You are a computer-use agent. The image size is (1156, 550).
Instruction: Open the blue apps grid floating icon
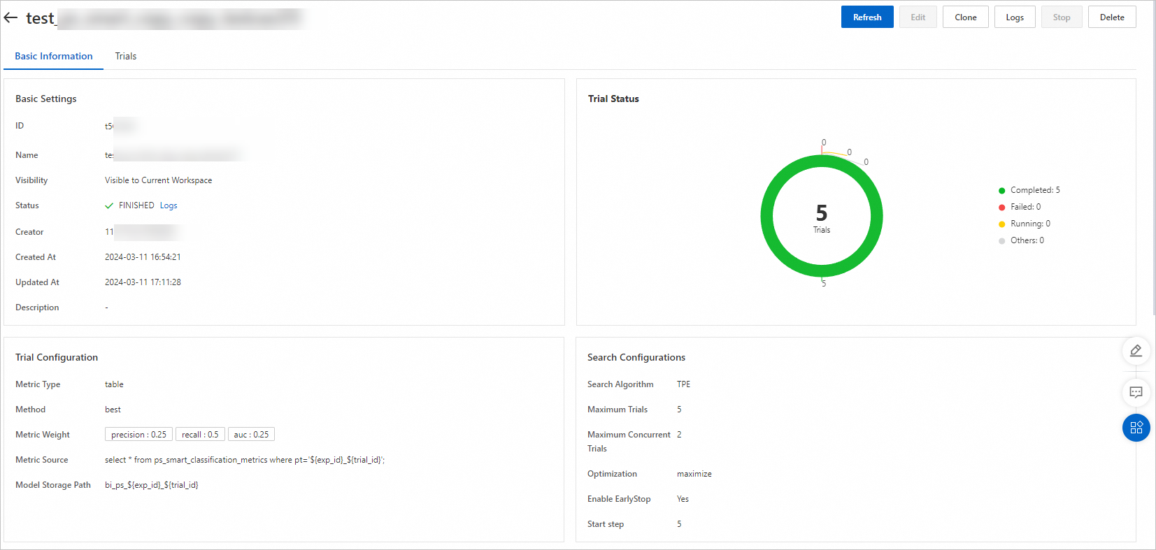(1136, 428)
